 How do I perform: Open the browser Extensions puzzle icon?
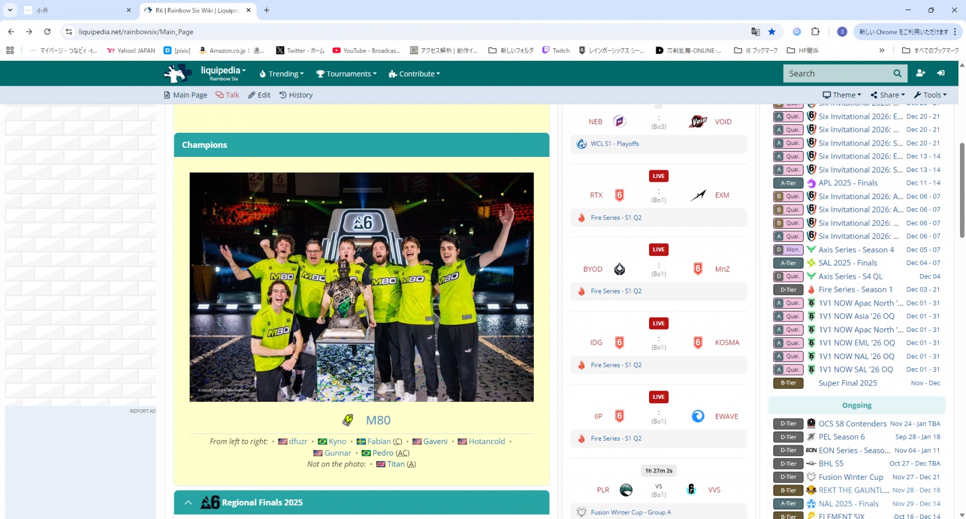[815, 32]
